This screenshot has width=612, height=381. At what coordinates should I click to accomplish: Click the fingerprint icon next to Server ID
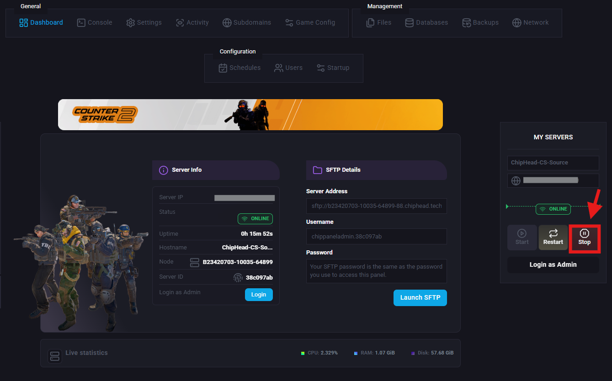point(238,277)
